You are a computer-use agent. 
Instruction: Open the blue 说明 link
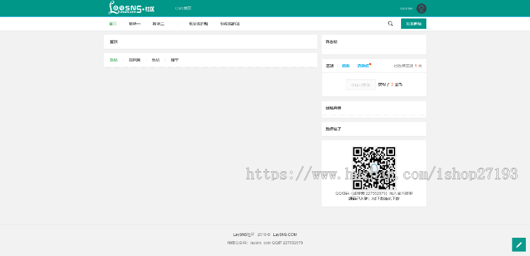[x=346, y=66]
